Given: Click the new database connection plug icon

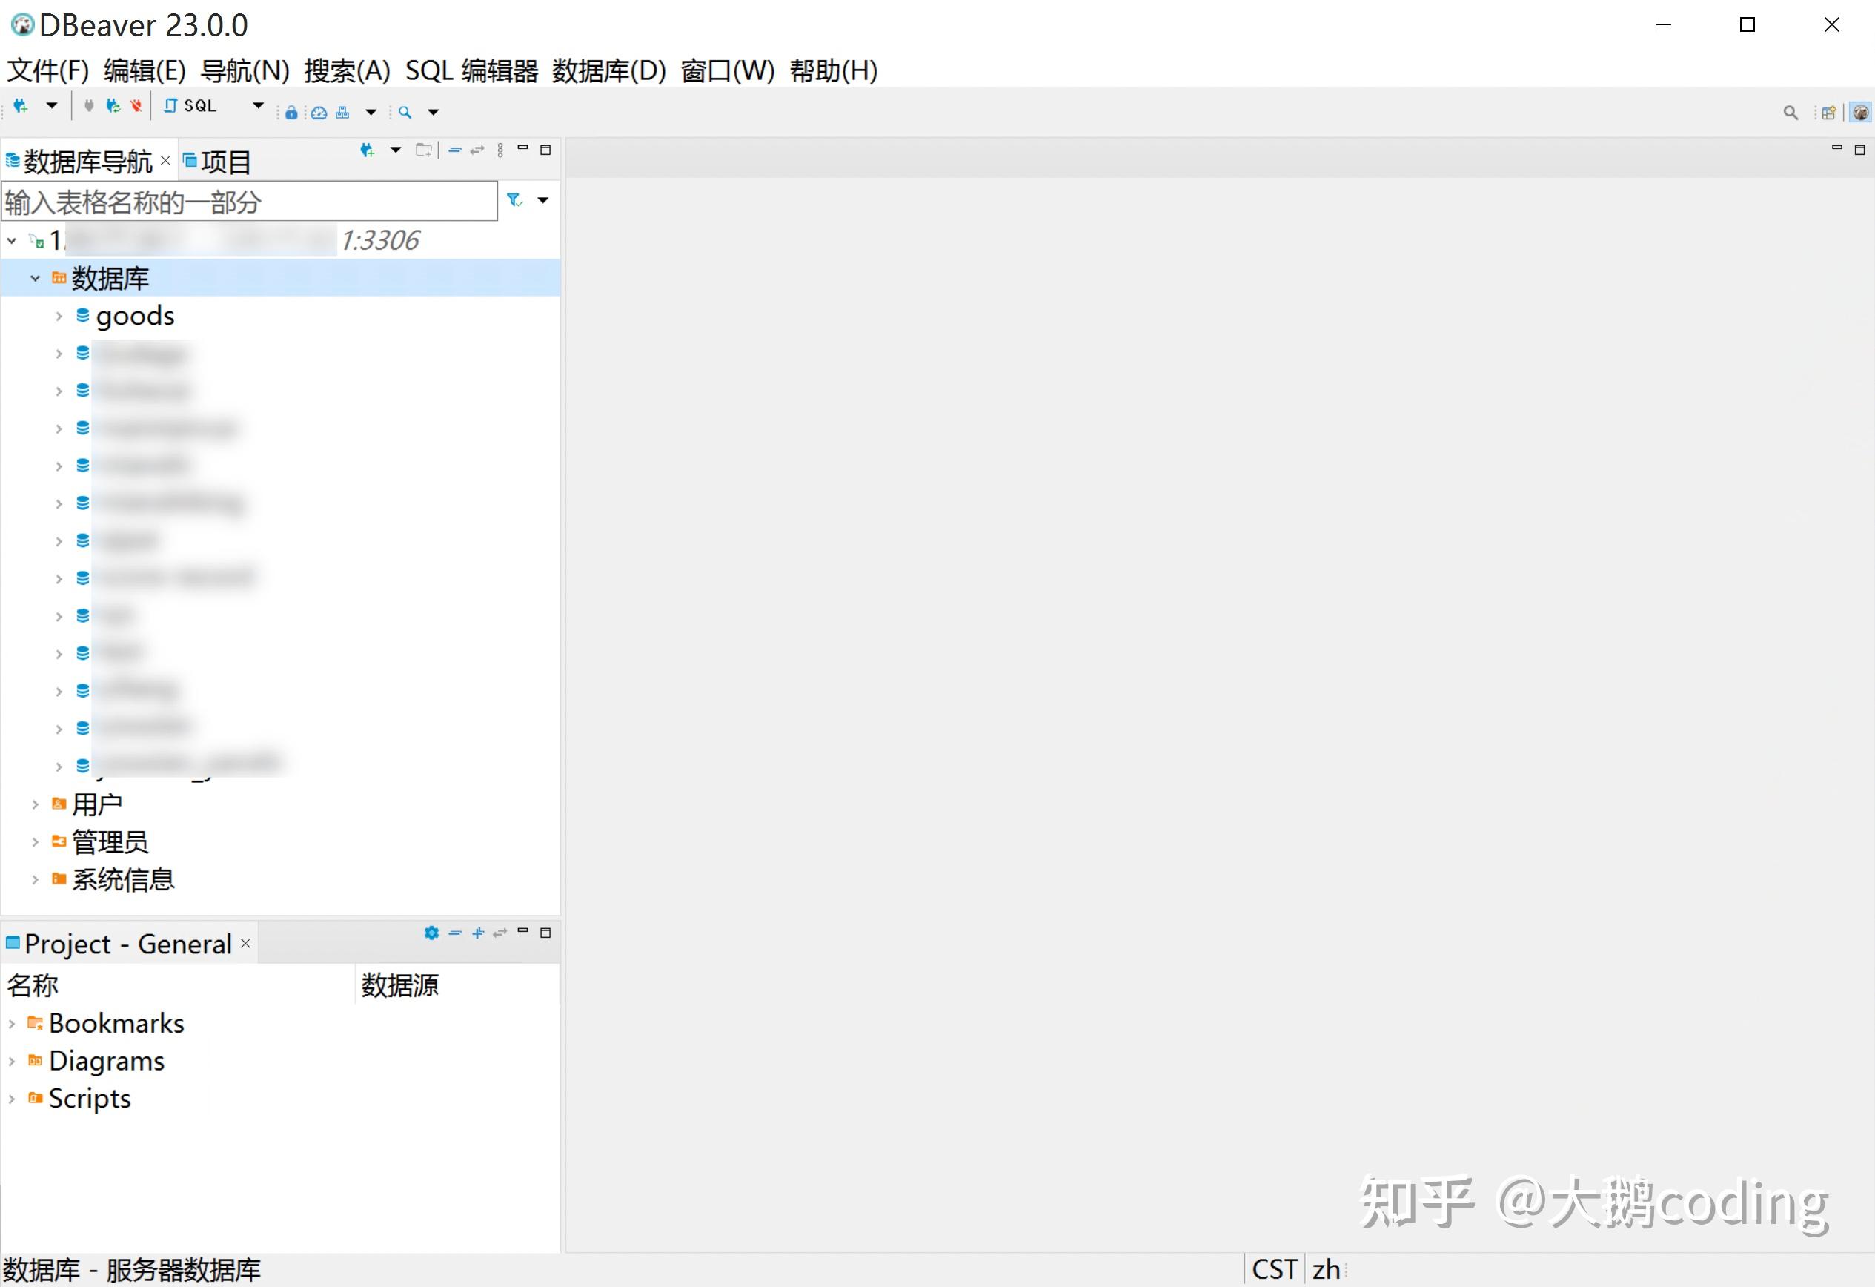Looking at the screenshot, I should 21,106.
